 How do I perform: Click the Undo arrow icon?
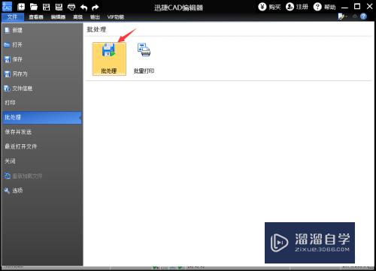(84, 8)
